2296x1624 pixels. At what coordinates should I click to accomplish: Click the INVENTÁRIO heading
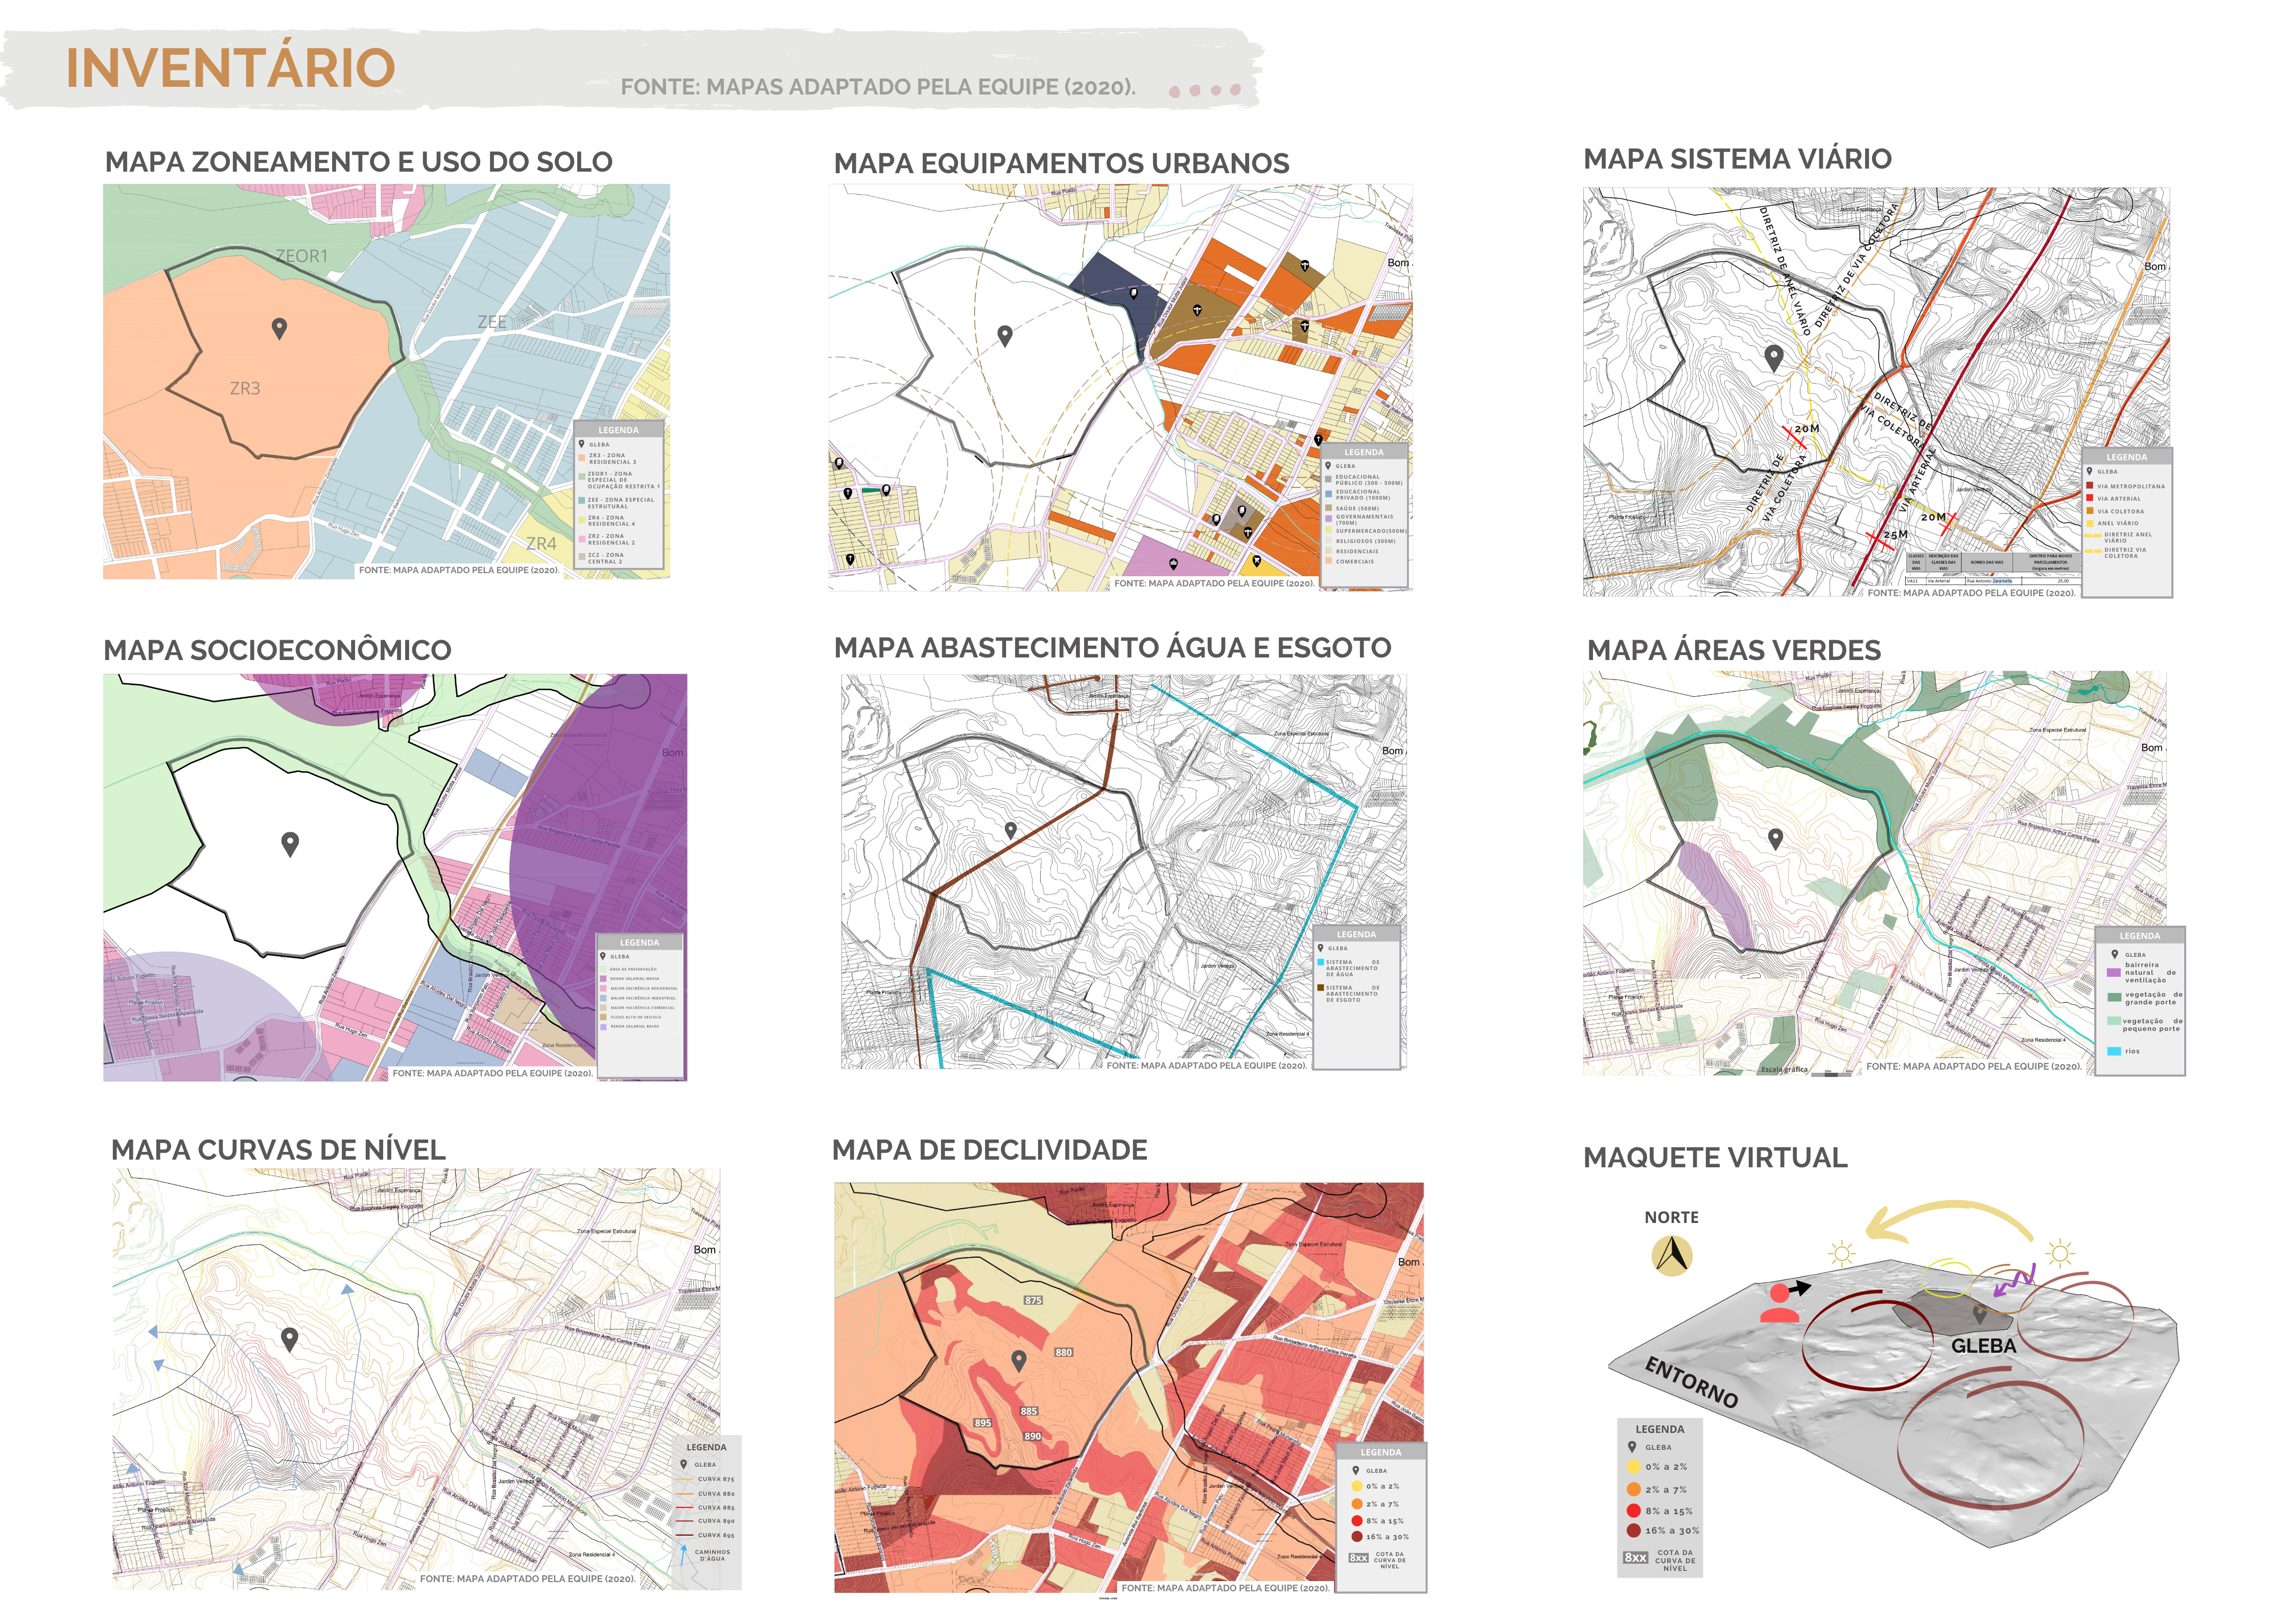pos(230,68)
